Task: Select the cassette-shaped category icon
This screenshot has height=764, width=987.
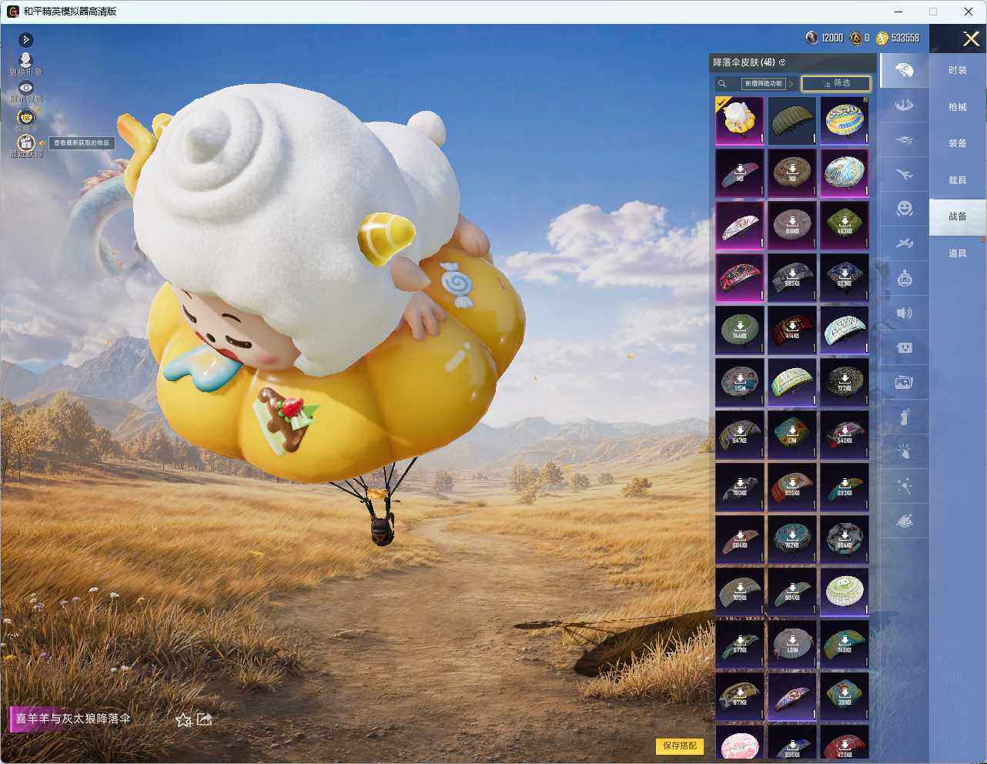Action: coord(904,347)
